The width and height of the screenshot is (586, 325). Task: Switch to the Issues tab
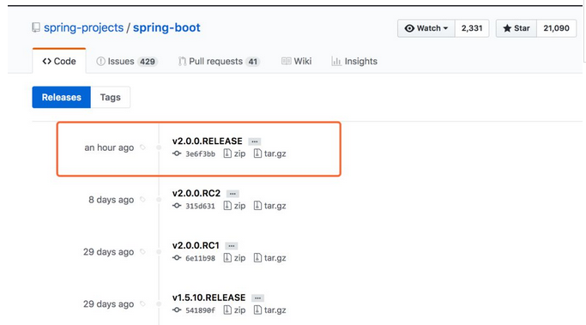pos(127,61)
